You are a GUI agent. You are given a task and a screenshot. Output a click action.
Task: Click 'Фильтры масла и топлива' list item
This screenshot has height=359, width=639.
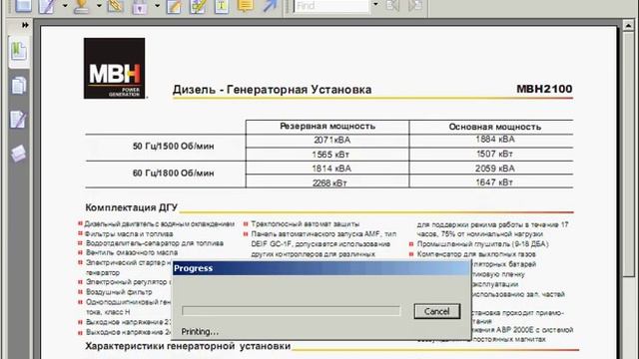[x=129, y=234]
